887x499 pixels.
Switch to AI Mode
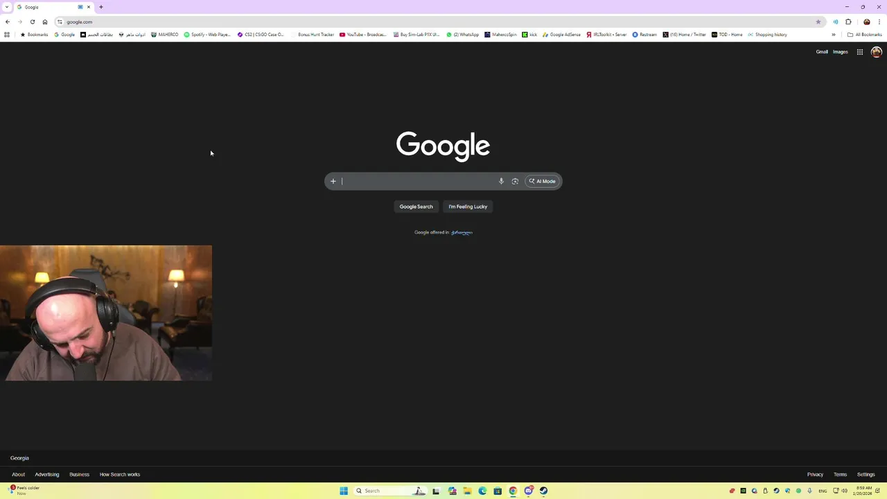point(543,182)
